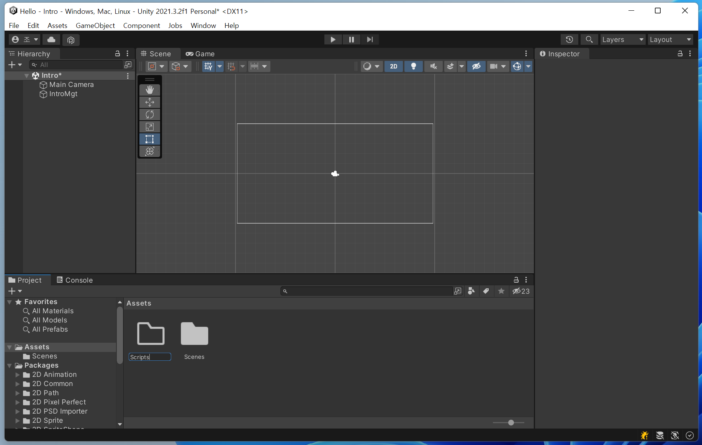Toggle the scene grid visibility

(208, 66)
